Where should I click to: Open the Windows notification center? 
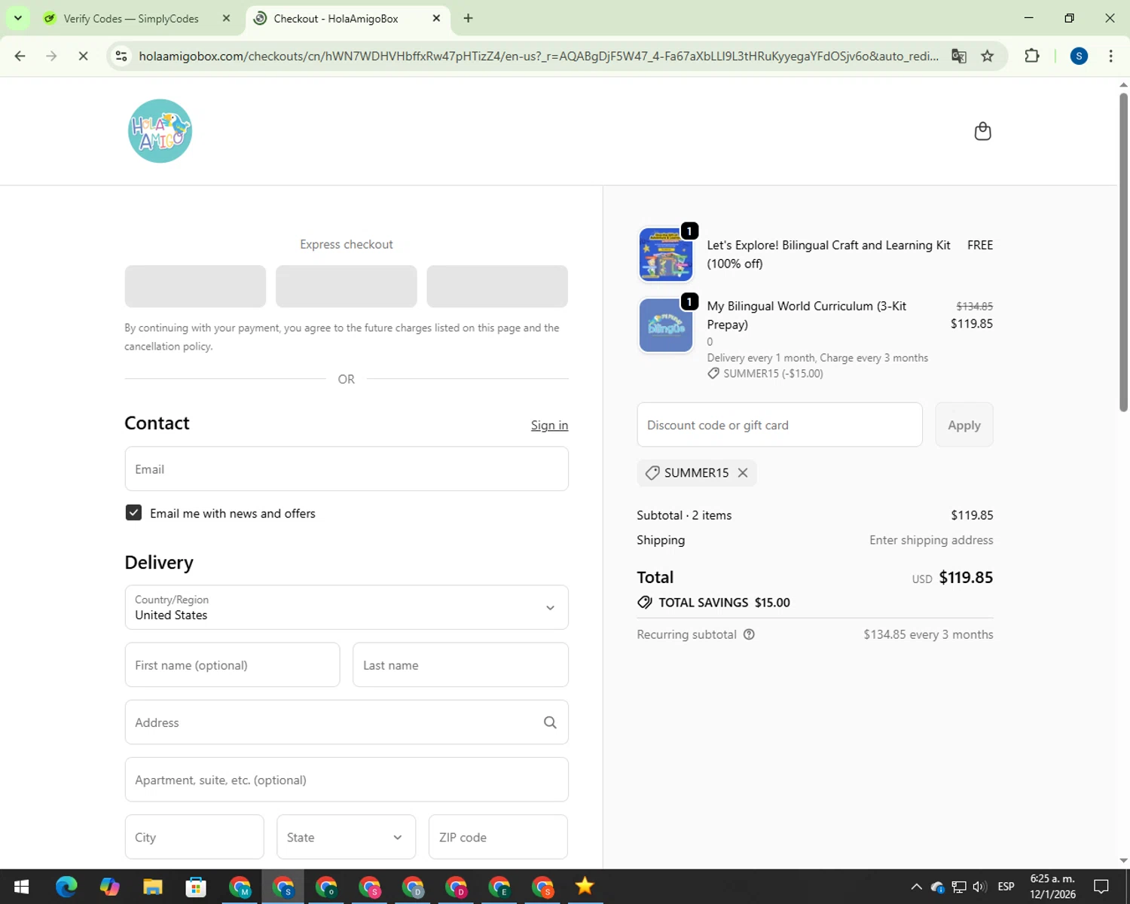(1101, 887)
